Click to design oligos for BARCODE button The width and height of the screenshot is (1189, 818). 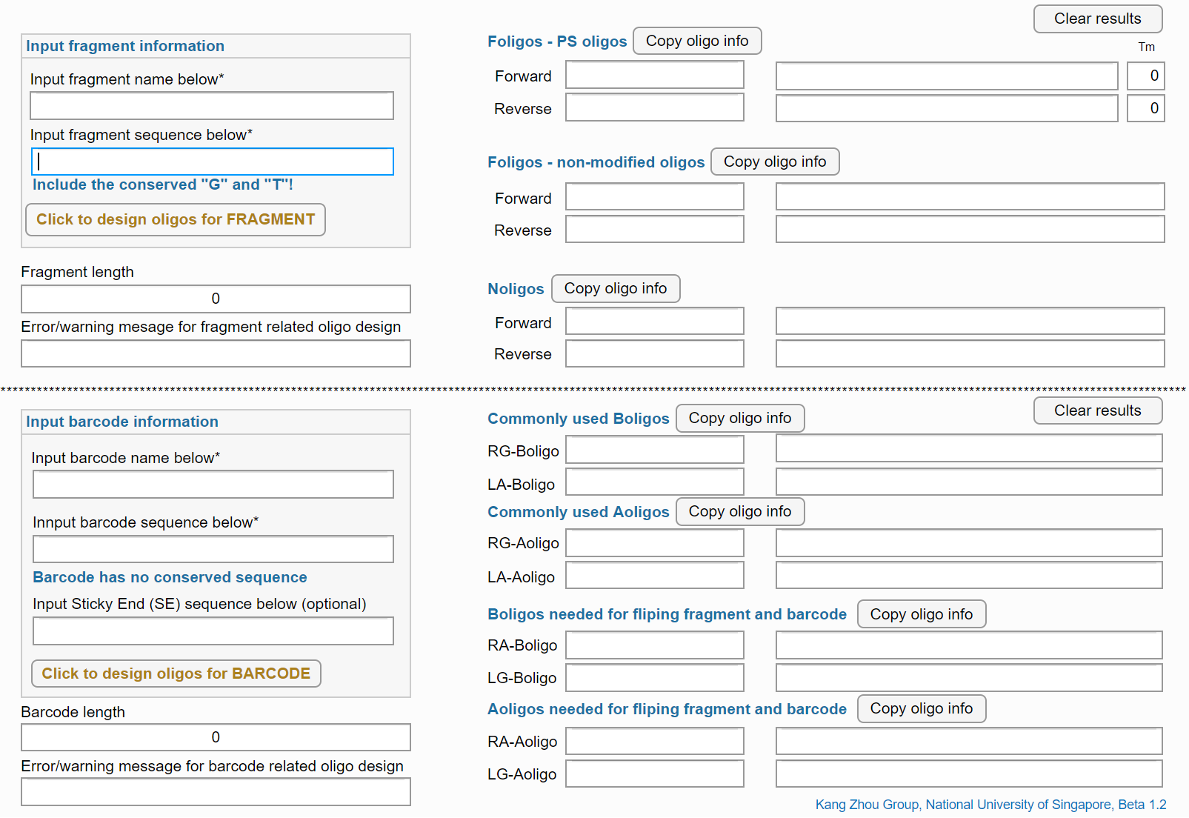(176, 674)
